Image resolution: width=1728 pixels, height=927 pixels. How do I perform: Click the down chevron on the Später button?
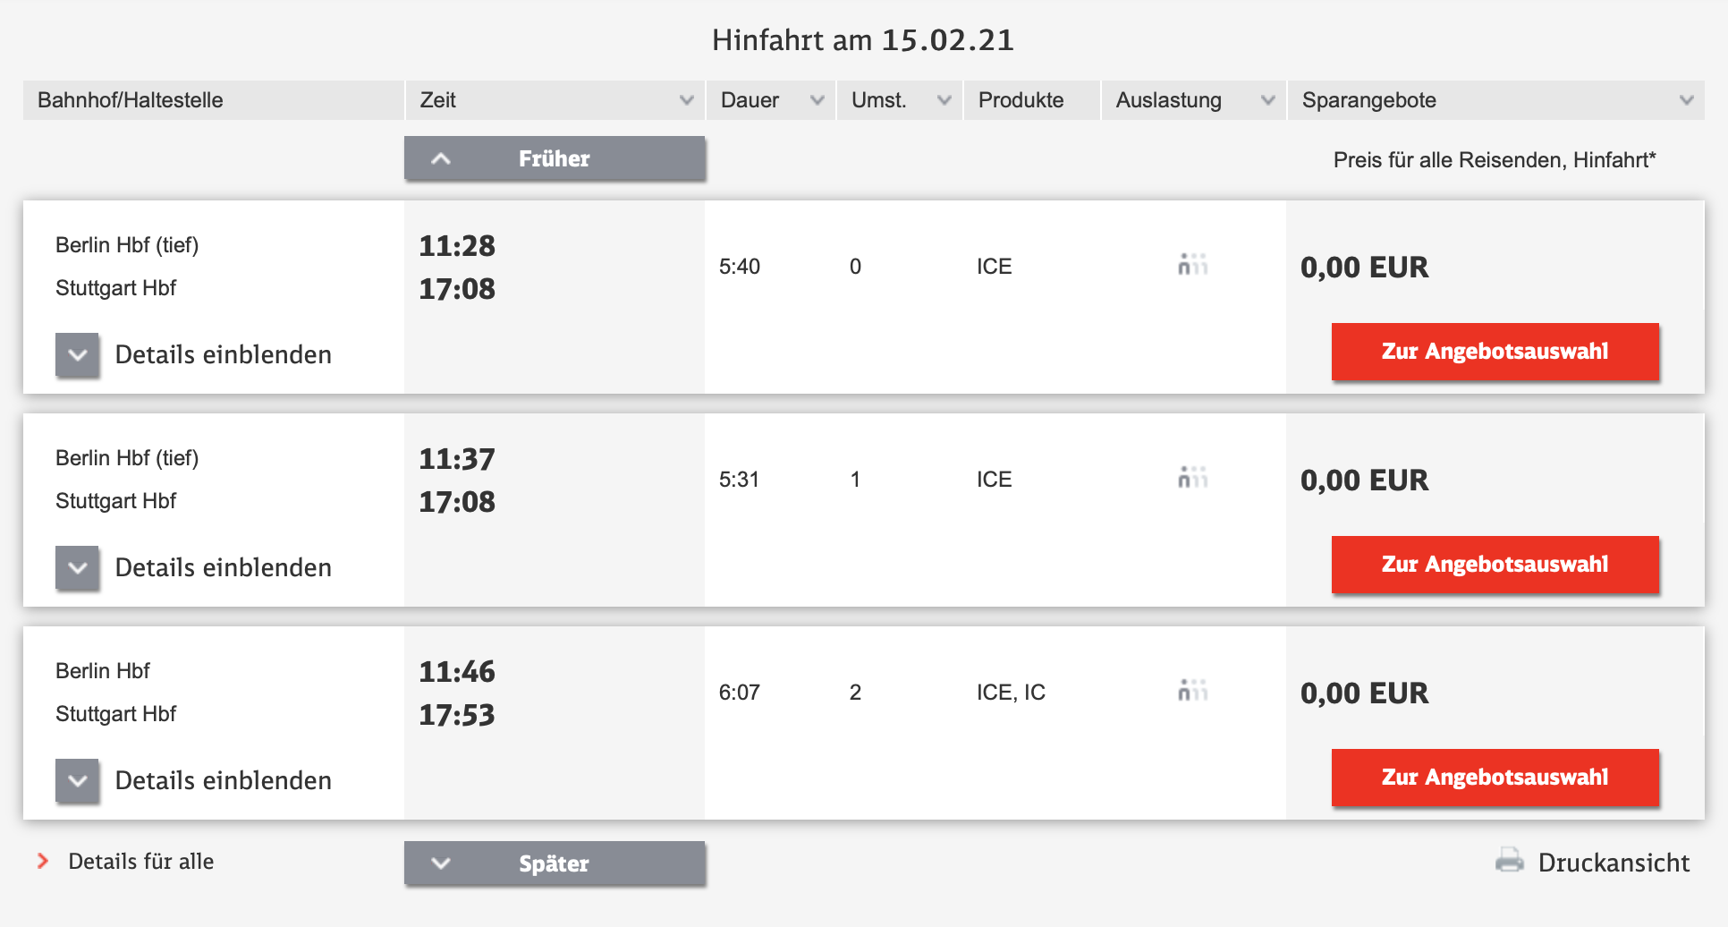pos(440,863)
